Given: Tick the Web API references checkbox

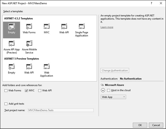Looking at the screenshot, I should [40, 91].
